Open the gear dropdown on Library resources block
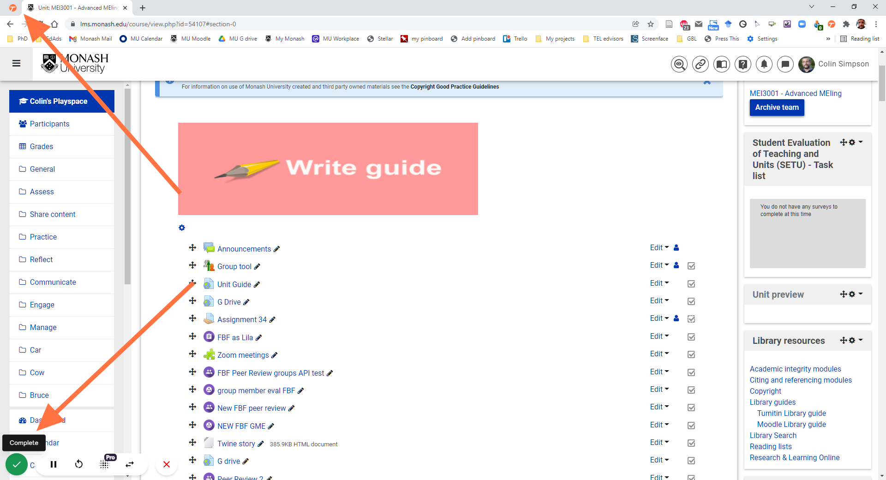This screenshot has height=480, width=886. click(856, 340)
